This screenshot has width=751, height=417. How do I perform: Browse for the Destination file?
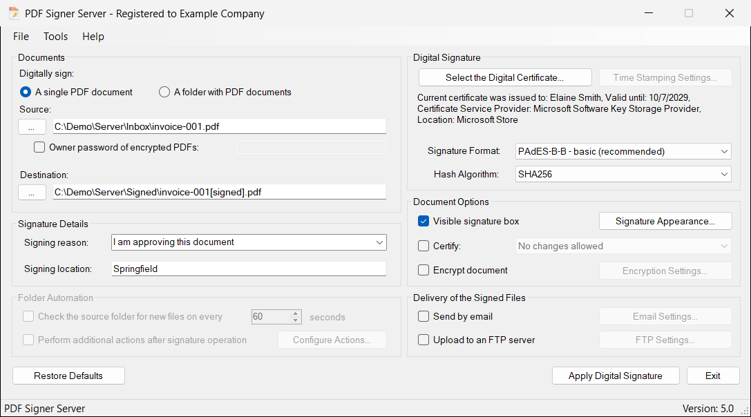tap(32, 193)
